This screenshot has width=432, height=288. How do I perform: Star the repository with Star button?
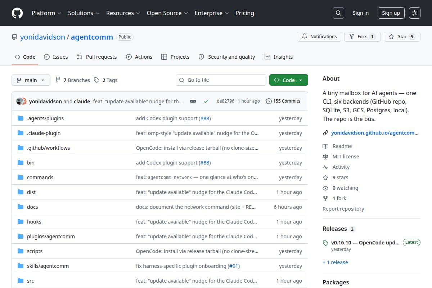402,37
